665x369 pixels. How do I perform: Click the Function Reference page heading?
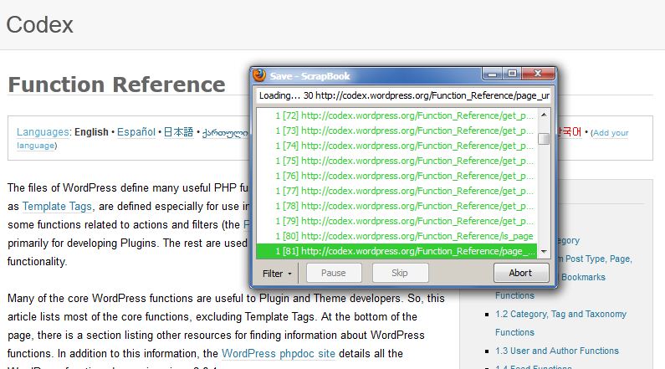pyautogui.click(x=116, y=85)
